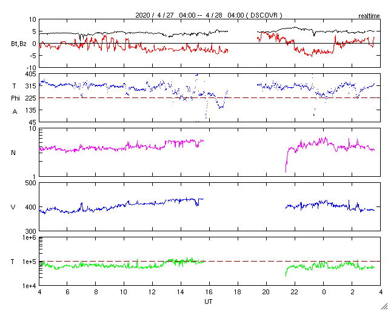Click the '5' tick on Bt,Bz axis
Viewport: 388px width, 310px height.
(35, 31)
